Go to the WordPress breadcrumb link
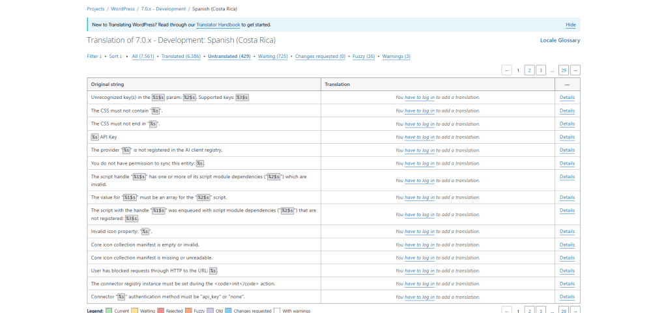Image resolution: width=666 pixels, height=313 pixels. coord(123,9)
